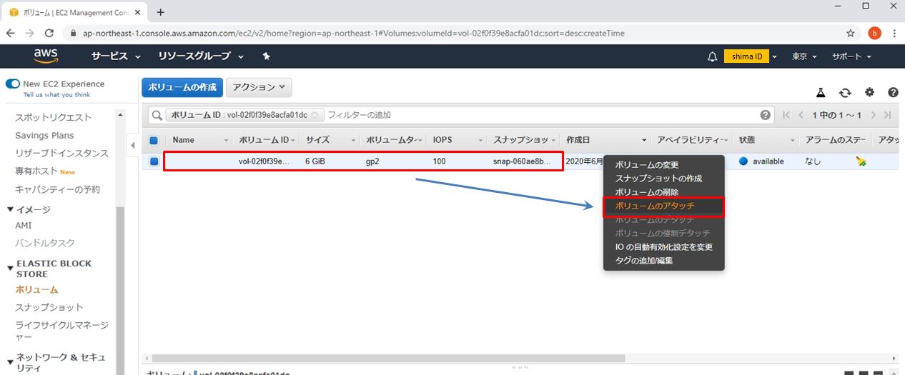Open スポットリクエスト in sidebar
Screen dimensions: 905x375
pyautogui.click(x=54, y=117)
